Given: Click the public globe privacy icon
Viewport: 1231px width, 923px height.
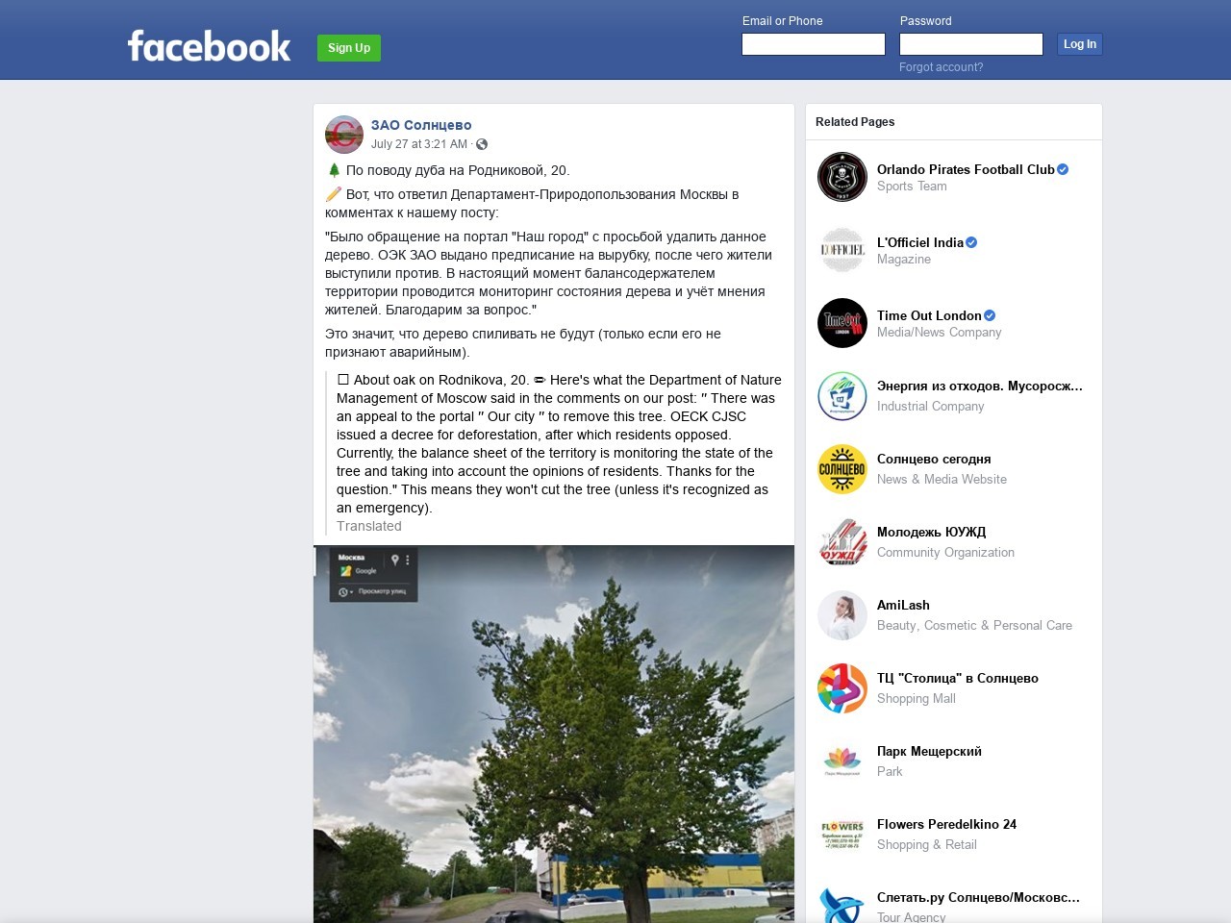Looking at the screenshot, I should [x=482, y=144].
